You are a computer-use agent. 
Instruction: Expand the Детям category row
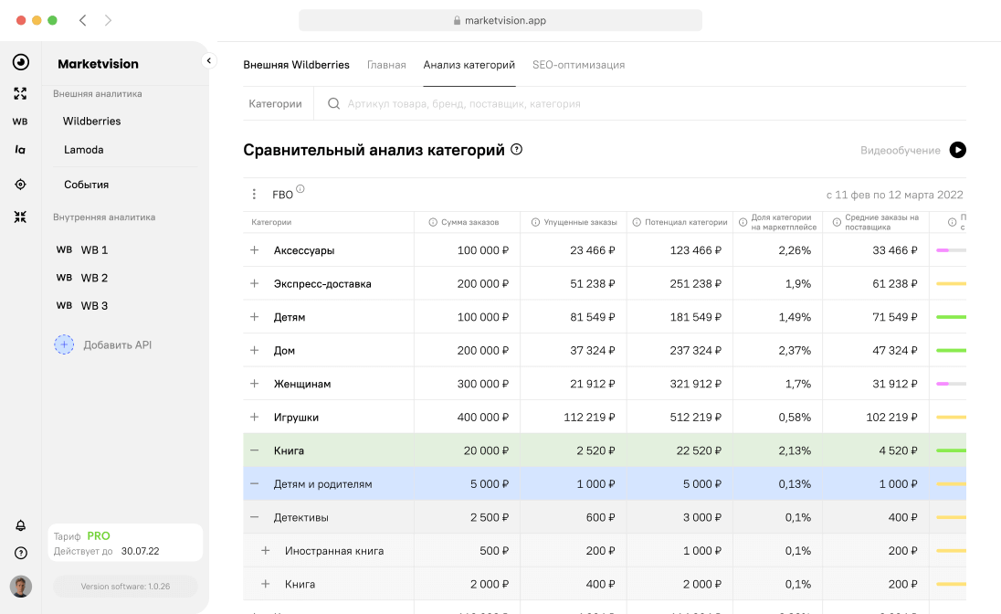coord(254,317)
